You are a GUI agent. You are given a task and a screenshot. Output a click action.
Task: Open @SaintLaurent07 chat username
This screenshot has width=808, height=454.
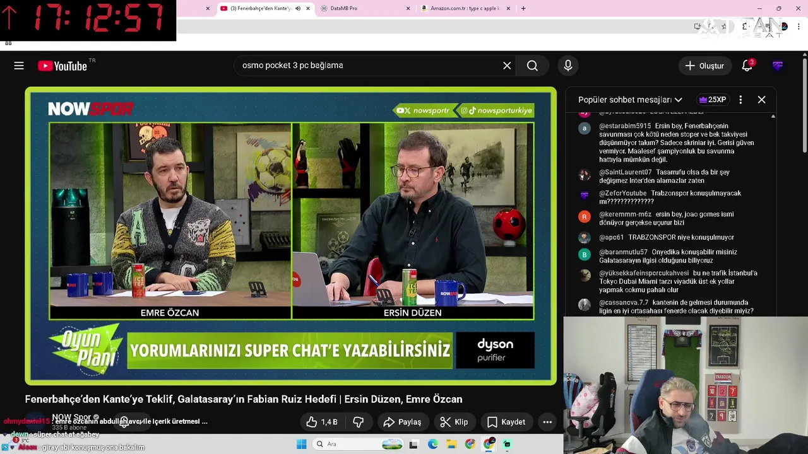(625, 172)
